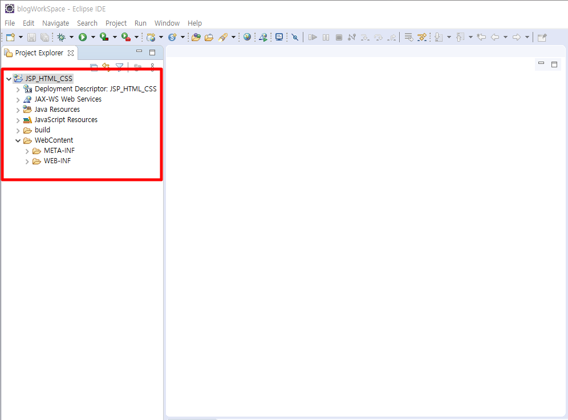Click Last Edit Location icon
This screenshot has height=420, width=568.
(481, 37)
